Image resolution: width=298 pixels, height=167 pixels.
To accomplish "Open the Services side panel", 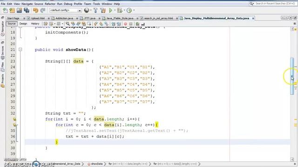I will point(3,52).
